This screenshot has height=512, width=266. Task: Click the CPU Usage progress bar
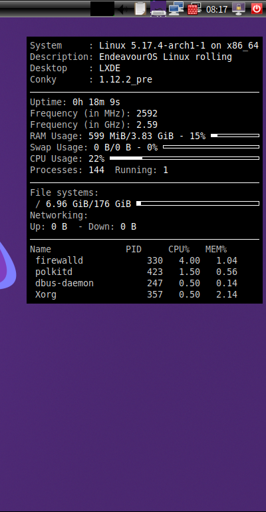(x=184, y=158)
